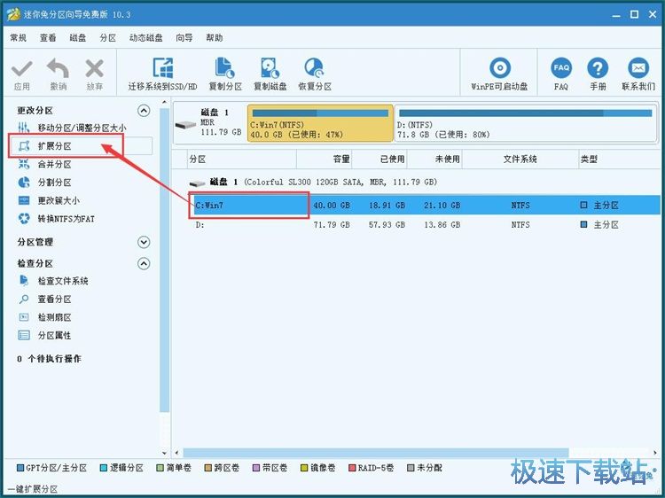This screenshot has height=498, width=665.
Task: Collapse the 检查分区 section
Action: [x=144, y=263]
